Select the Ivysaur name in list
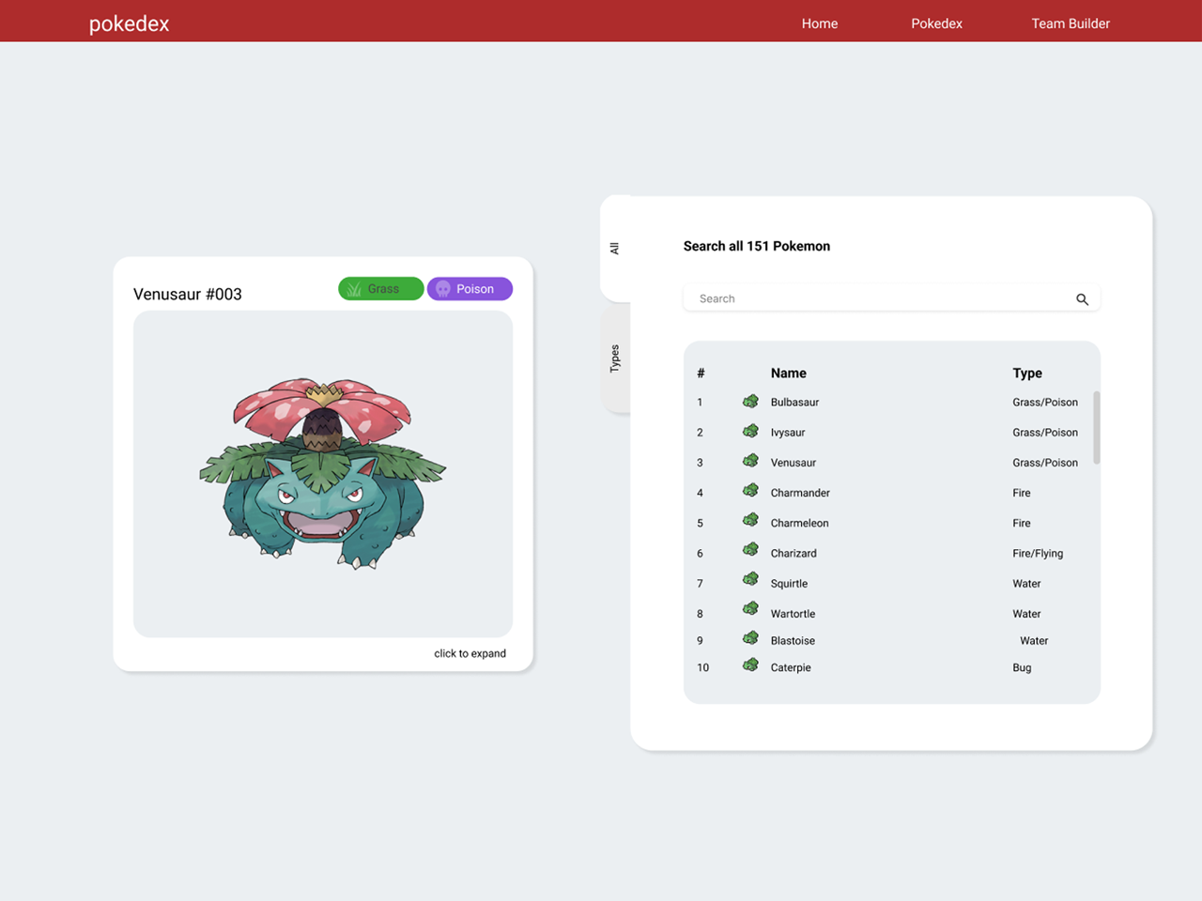 pos(788,432)
